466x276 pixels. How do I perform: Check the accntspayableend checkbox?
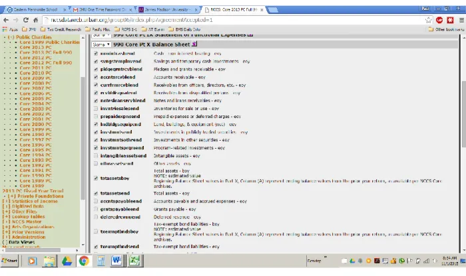coord(96,201)
